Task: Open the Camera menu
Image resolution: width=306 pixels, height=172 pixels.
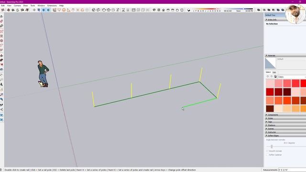Action: (17, 6)
